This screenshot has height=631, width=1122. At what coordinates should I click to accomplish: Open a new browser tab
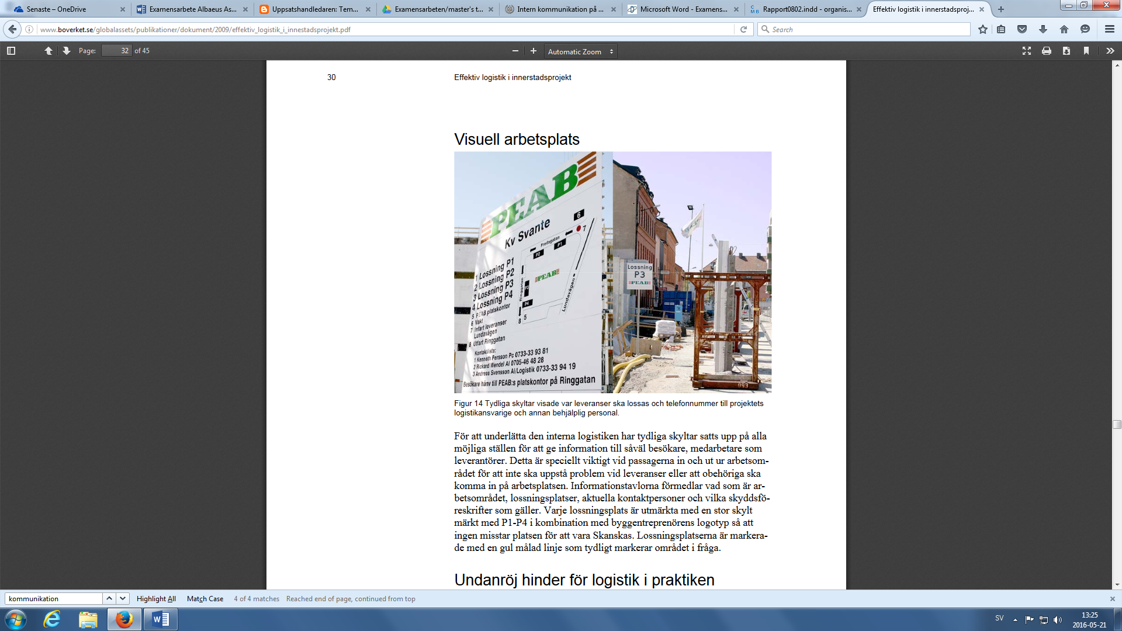point(1001,9)
